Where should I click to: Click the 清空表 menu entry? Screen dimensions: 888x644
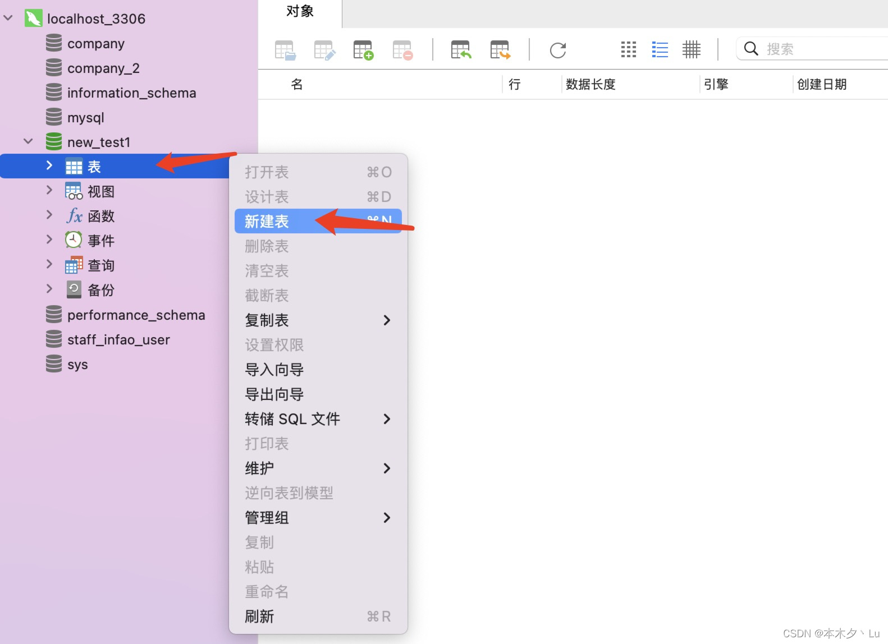coord(318,271)
